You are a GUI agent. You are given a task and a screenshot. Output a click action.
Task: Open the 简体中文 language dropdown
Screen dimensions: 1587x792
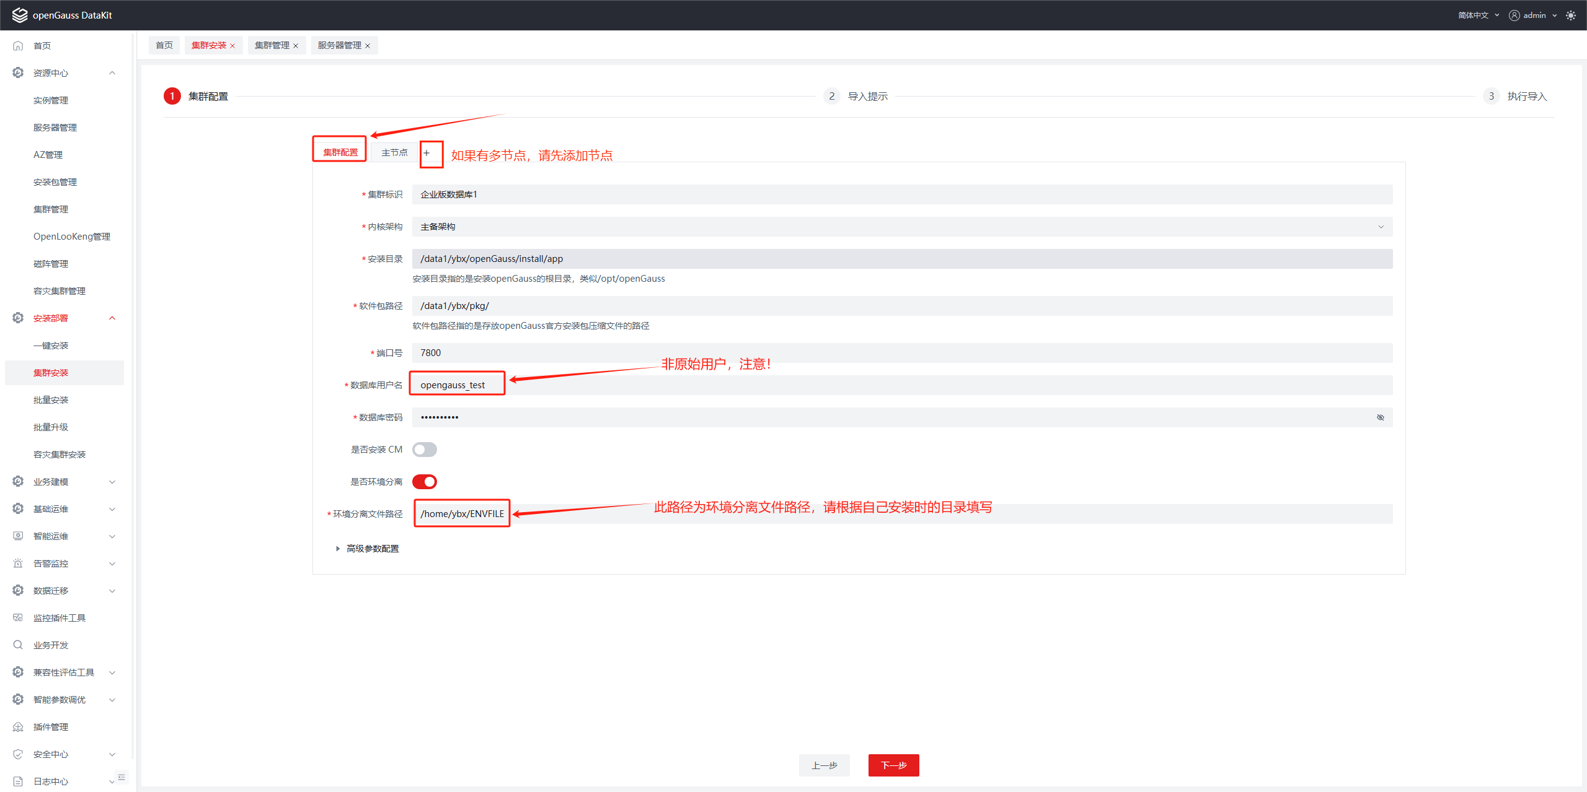[x=1478, y=15]
